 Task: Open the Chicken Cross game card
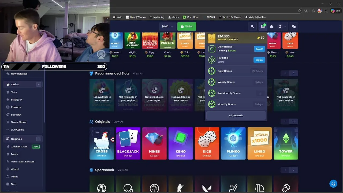[102, 143]
